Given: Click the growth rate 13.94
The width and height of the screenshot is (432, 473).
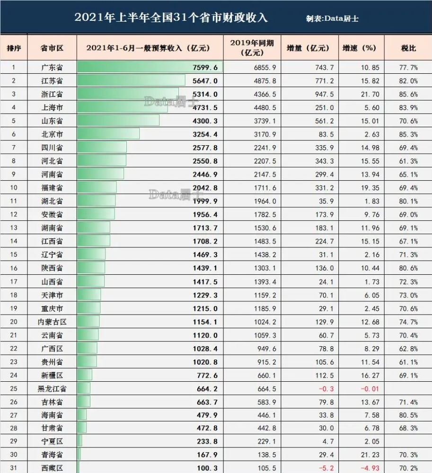Looking at the screenshot, I should pyautogui.click(x=370, y=175).
